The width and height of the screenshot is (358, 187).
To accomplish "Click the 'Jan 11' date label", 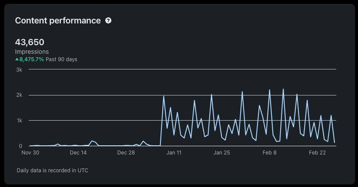I will pyautogui.click(x=174, y=153).
